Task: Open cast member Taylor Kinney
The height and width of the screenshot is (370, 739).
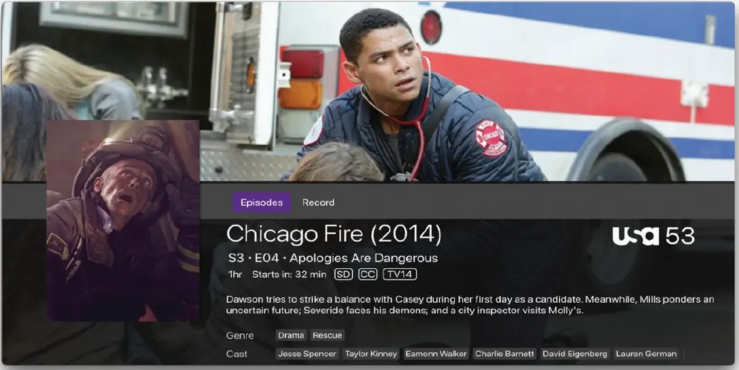Action: coord(371,354)
